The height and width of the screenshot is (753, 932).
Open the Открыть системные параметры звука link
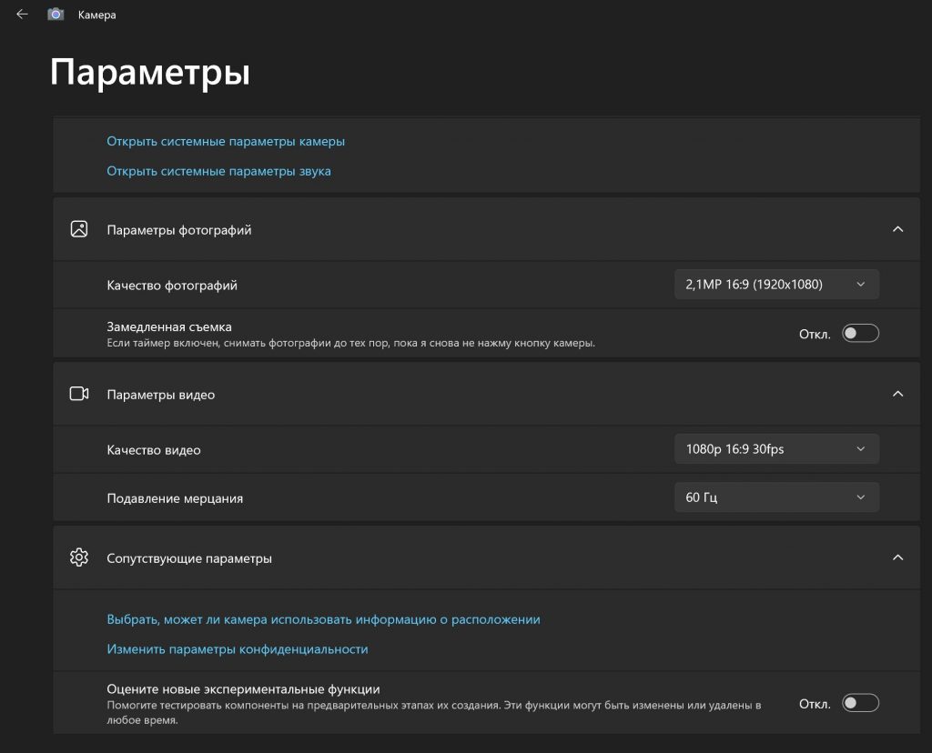pos(218,171)
